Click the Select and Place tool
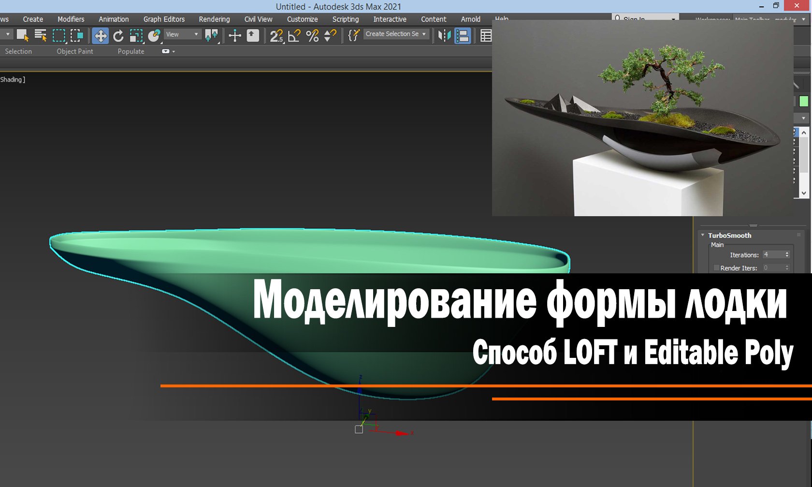The width and height of the screenshot is (812, 487). pyautogui.click(x=155, y=35)
